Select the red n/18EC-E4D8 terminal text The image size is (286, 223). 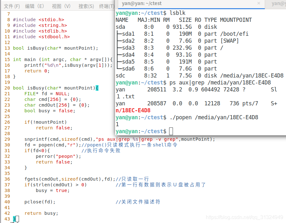click(x=132, y=110)
